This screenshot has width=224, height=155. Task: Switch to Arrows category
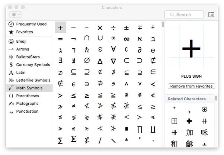point(29,49)
